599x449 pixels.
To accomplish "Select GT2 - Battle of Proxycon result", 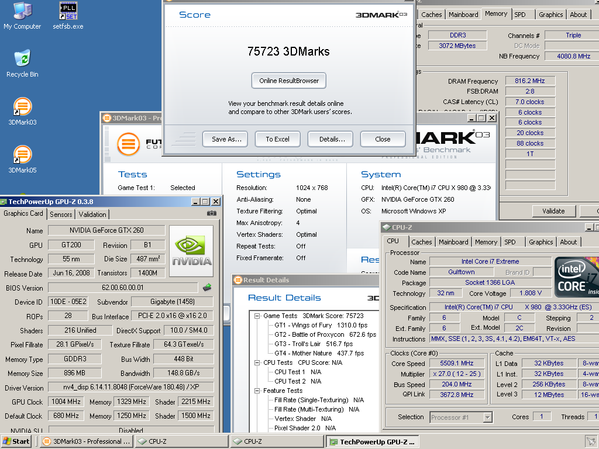I will tap(325, 334).
